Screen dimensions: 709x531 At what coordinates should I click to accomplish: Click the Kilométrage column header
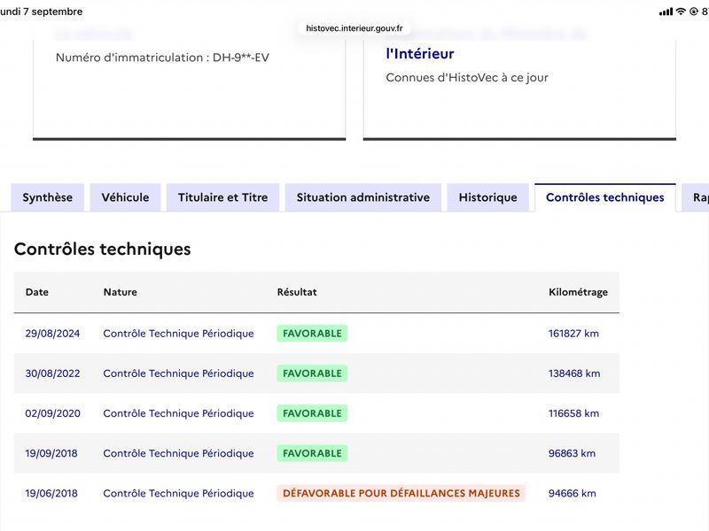point(578,292)
